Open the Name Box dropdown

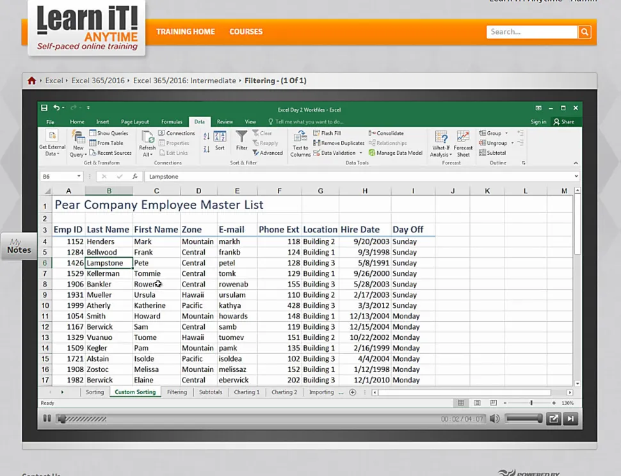[79, 176]
